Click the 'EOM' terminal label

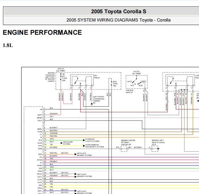40,149
